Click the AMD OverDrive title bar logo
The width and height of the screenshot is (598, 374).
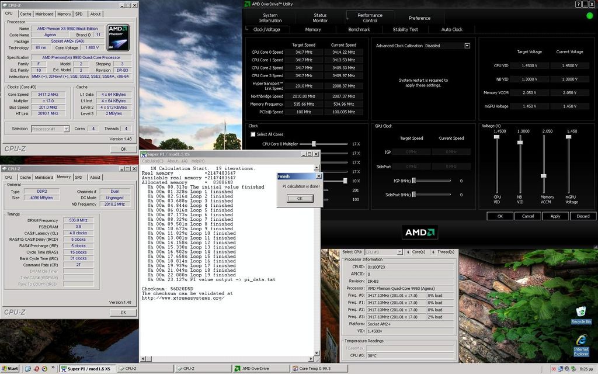pos(247,4)
